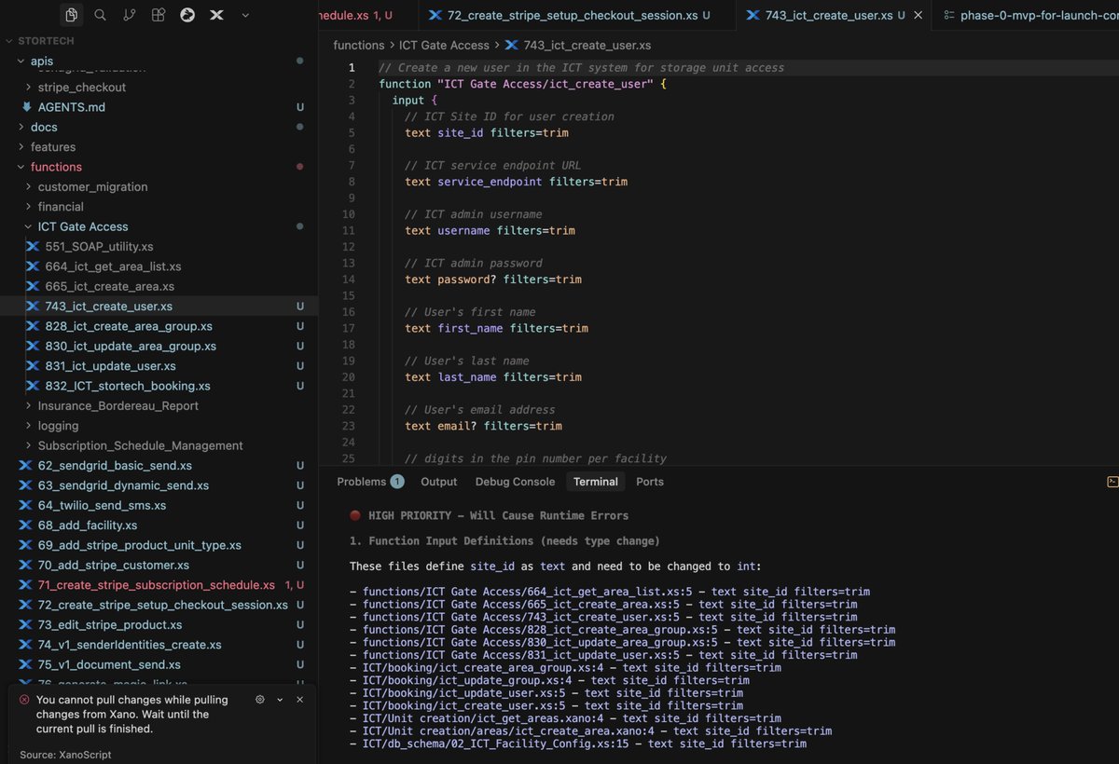Maximize the panel using the top-right panel icon
Image resolution: width=1119 pixels, height=764 pixels.
point(1112,482)
